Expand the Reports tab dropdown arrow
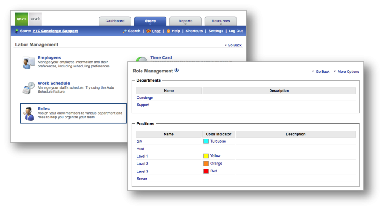384x210 pixels. [x=185, y=24]
